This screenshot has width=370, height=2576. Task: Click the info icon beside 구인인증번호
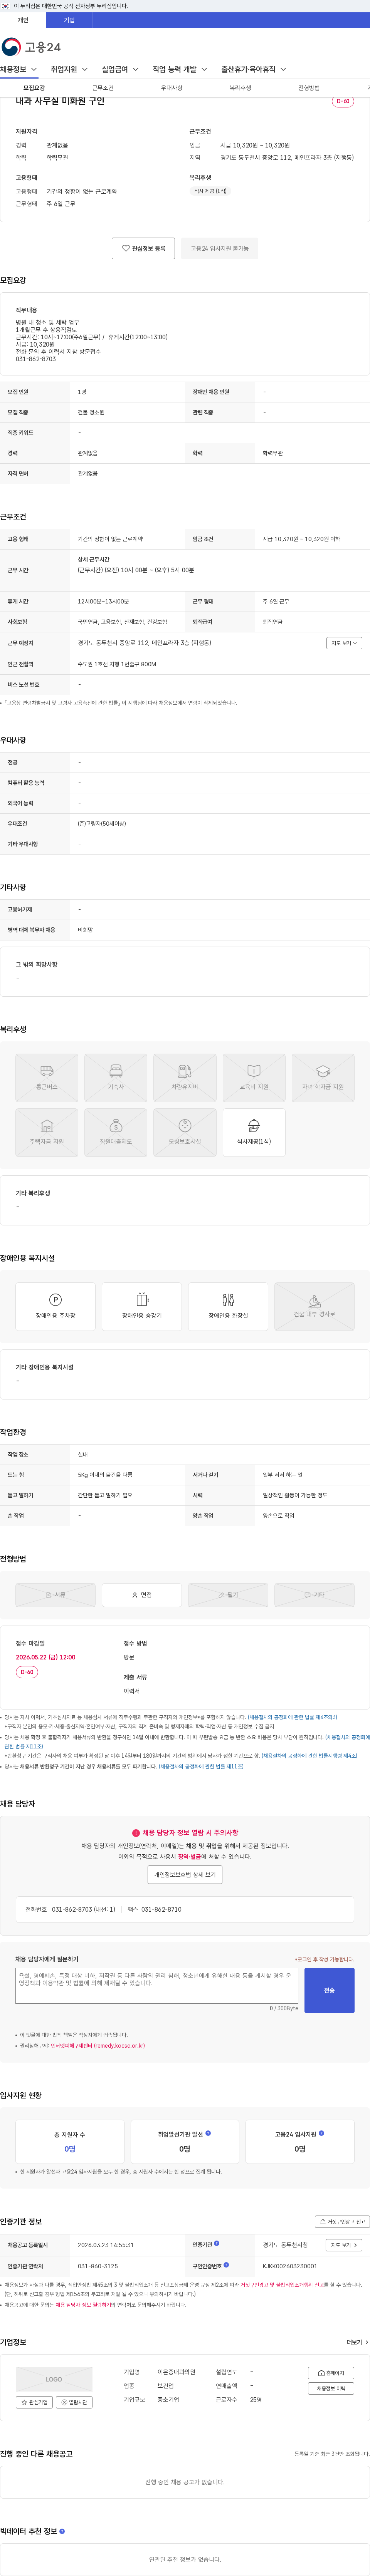[x=226, y=2265]
